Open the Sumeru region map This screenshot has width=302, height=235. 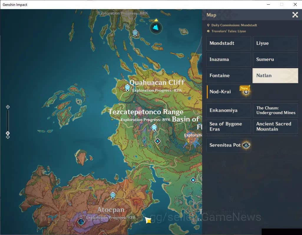point(275,60)
